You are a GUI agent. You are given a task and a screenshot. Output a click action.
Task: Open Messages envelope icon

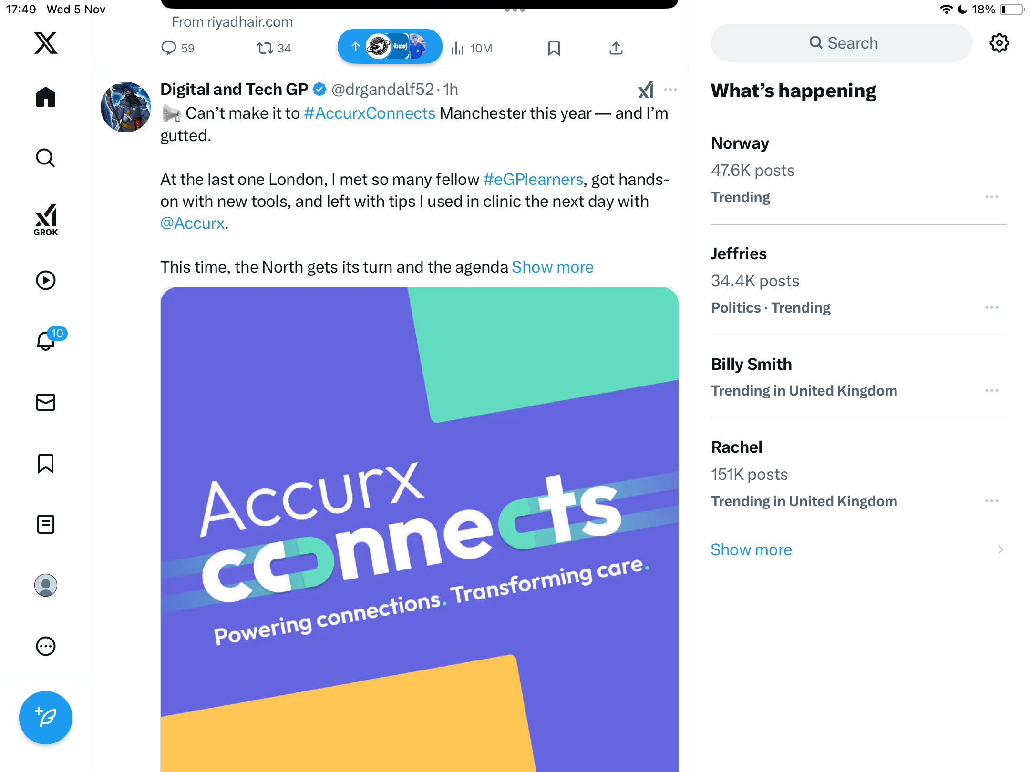click(46, 402)
